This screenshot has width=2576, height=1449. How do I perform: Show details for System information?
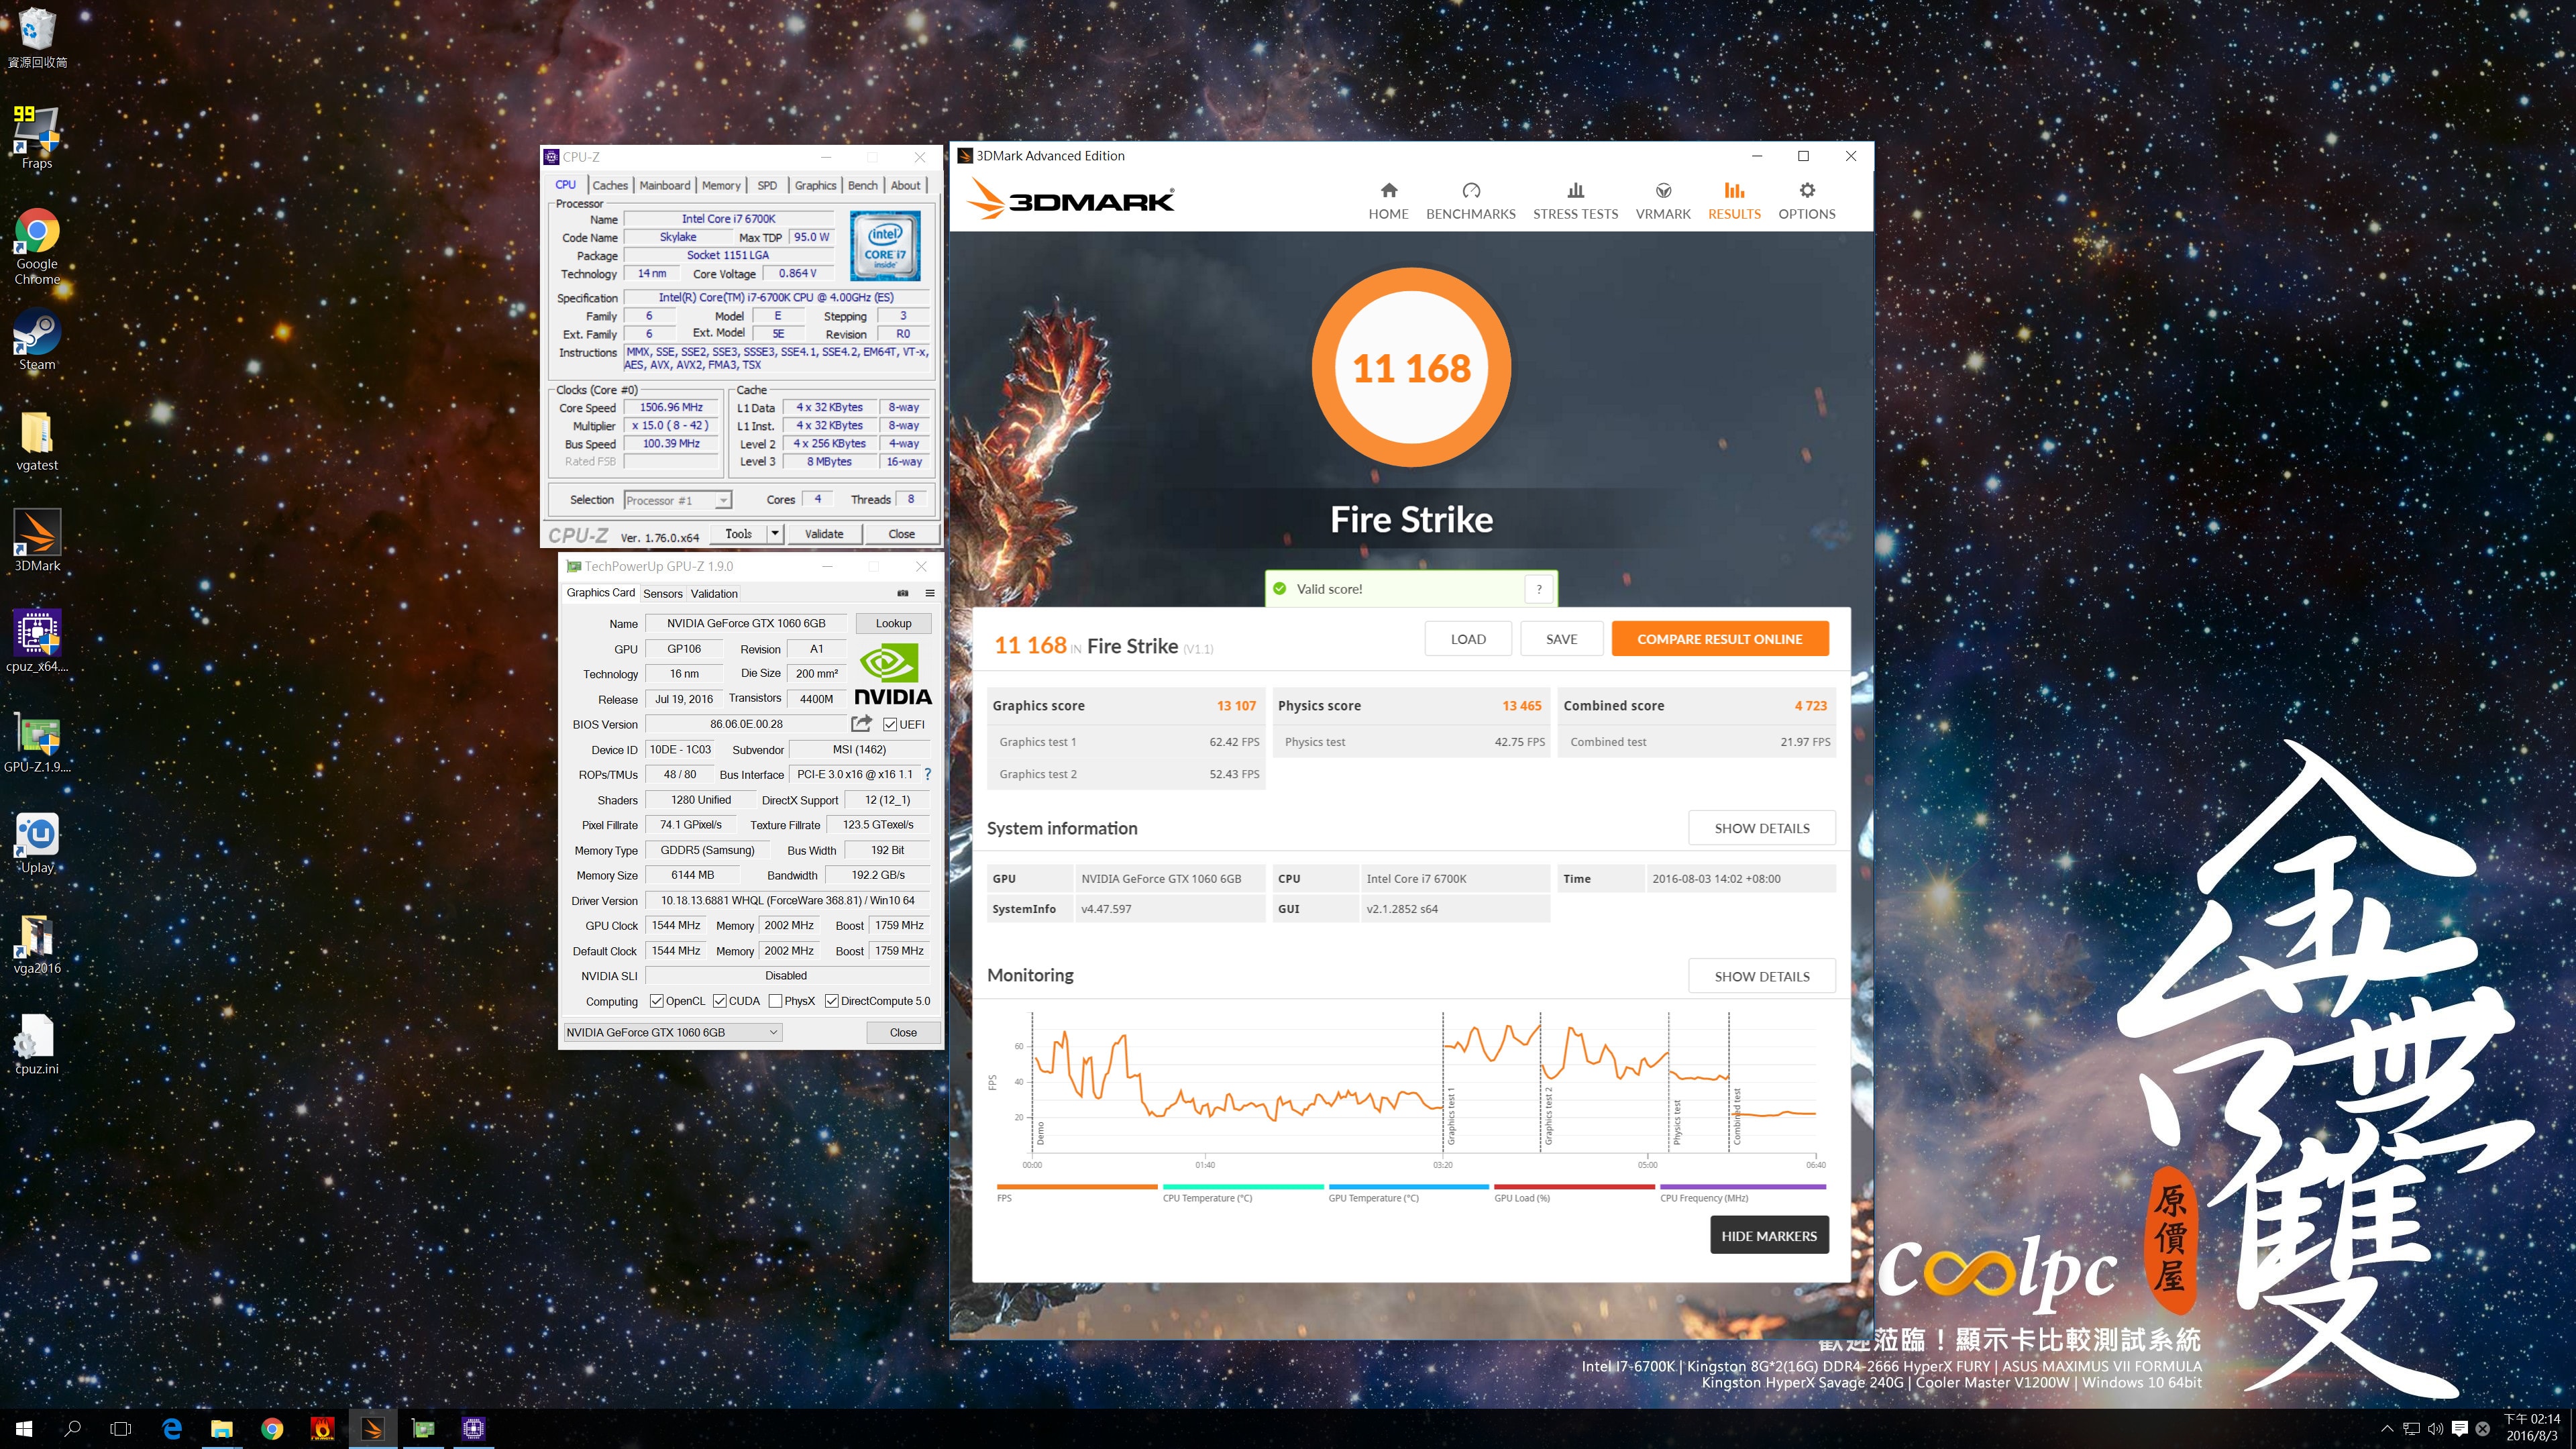point(1762,828)
